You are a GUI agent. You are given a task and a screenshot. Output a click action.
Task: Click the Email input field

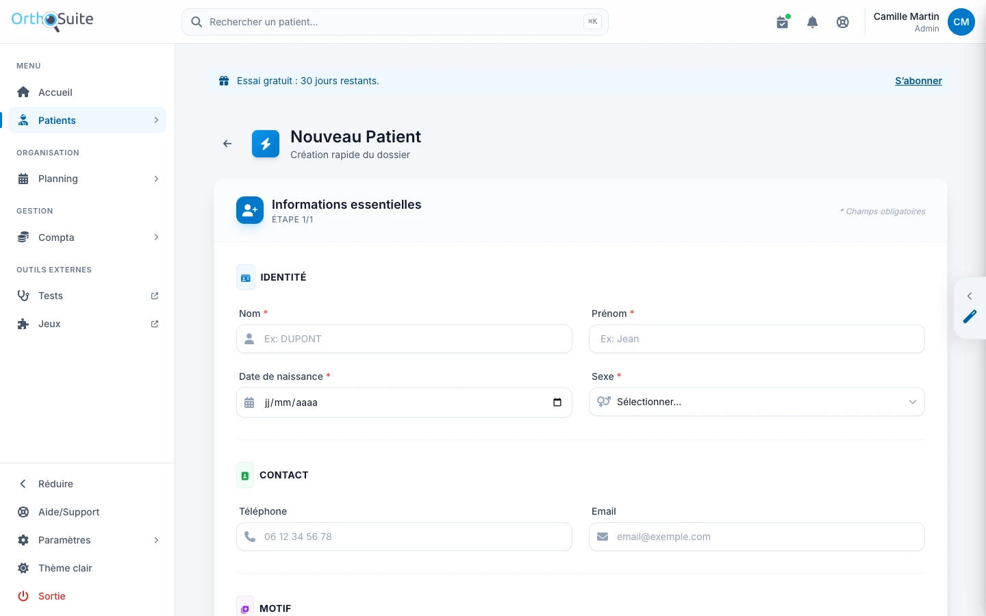(757, 537)
